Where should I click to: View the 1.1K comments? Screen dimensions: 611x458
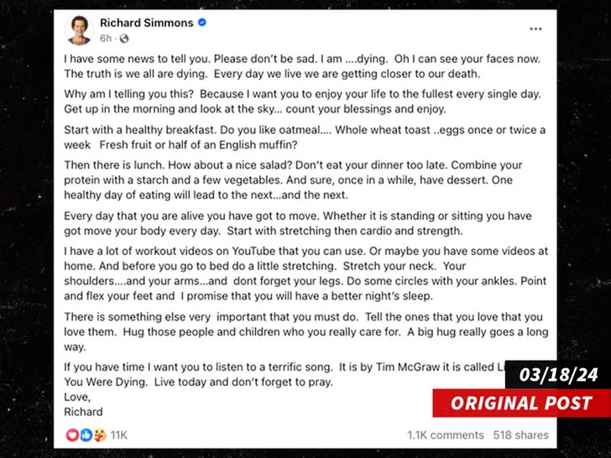coord(445,435)
